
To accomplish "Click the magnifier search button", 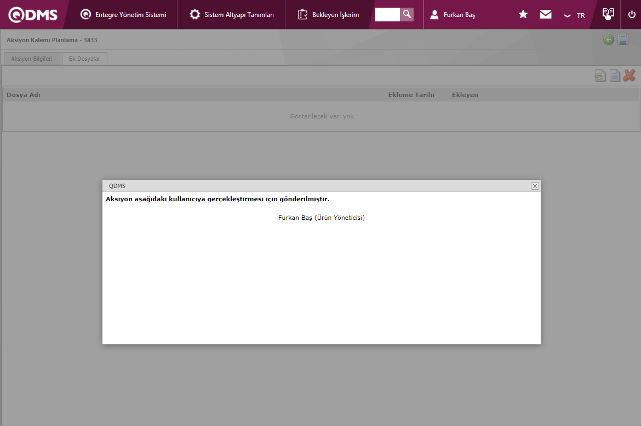I will pyautogui.click(x=407, y=14).
